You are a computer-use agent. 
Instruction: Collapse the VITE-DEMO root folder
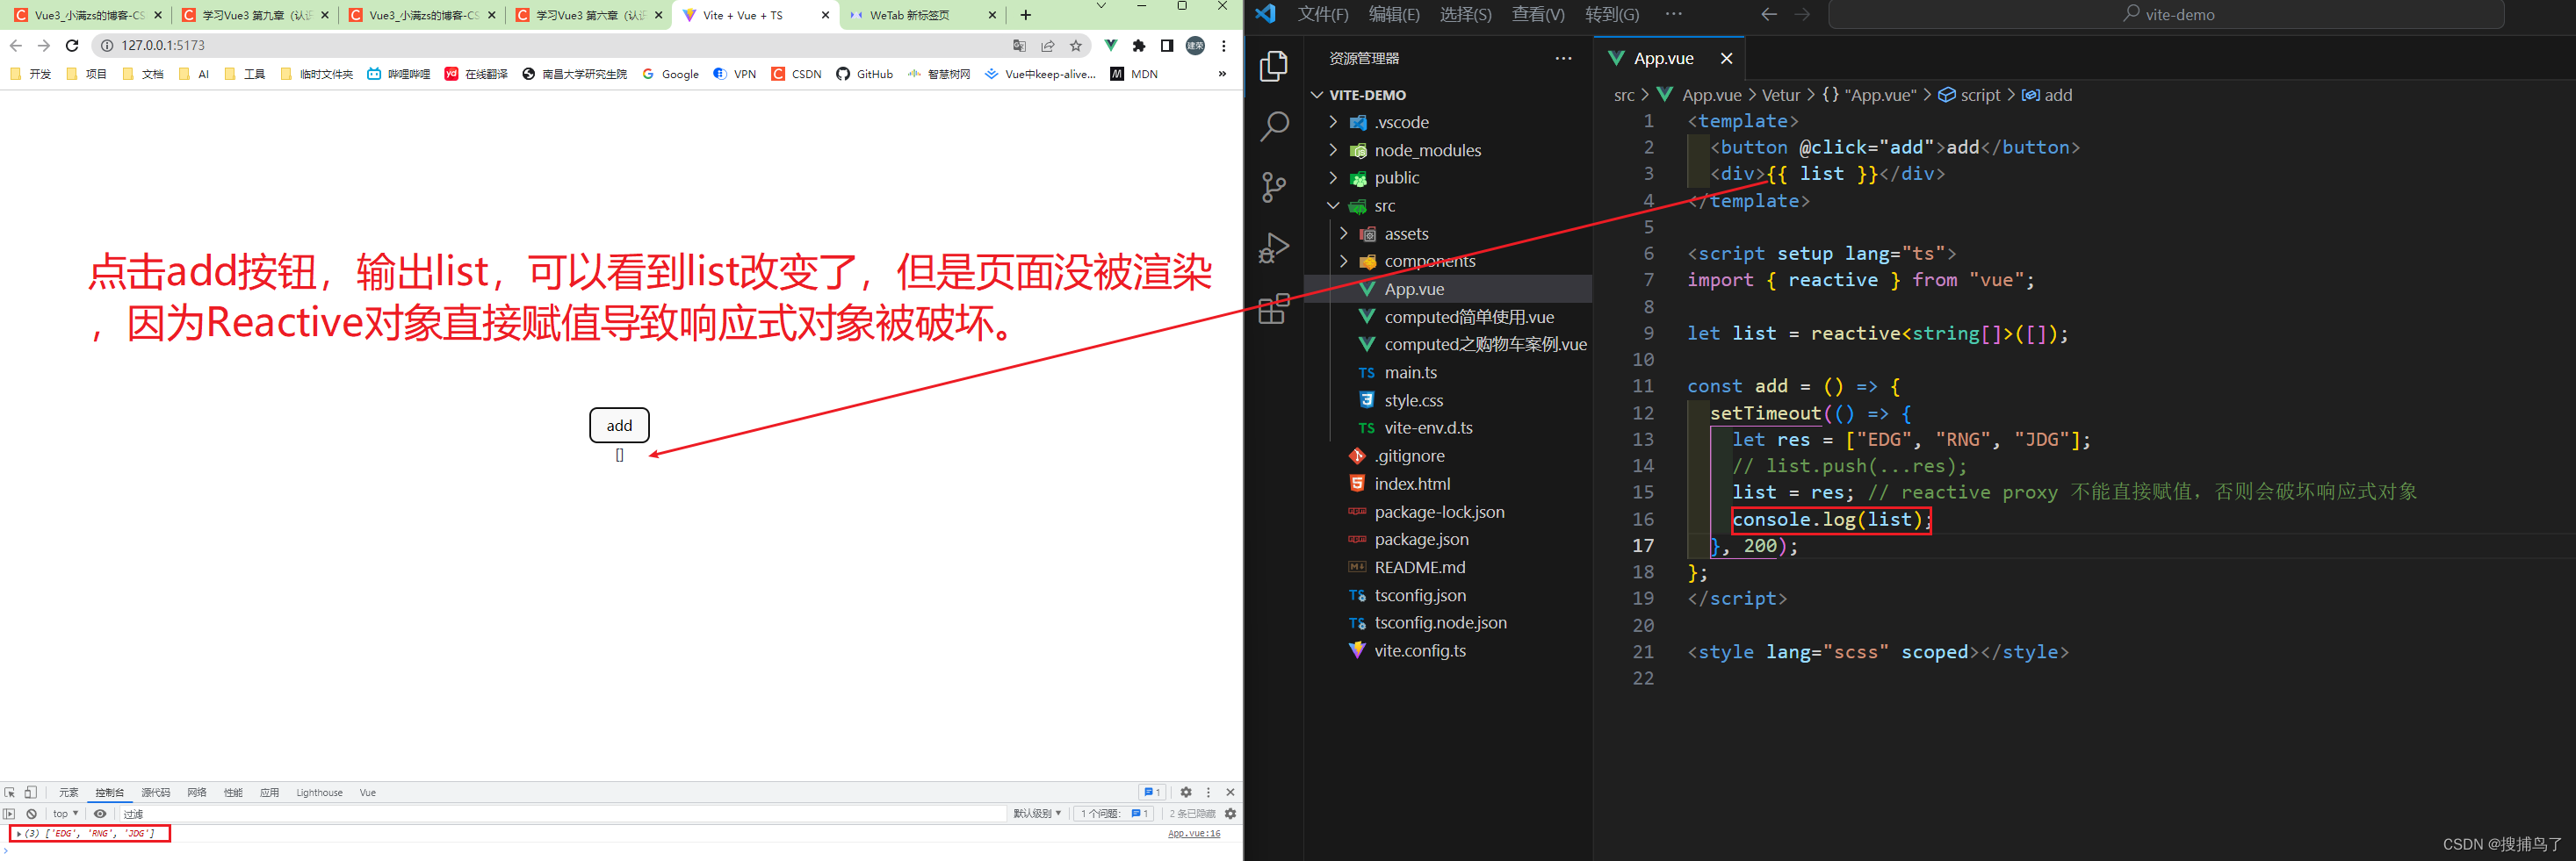coord(1317,95)
